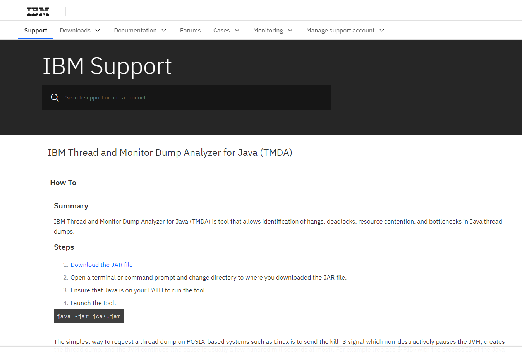Expand the Monitoring chevron arrow

(290, 30)
